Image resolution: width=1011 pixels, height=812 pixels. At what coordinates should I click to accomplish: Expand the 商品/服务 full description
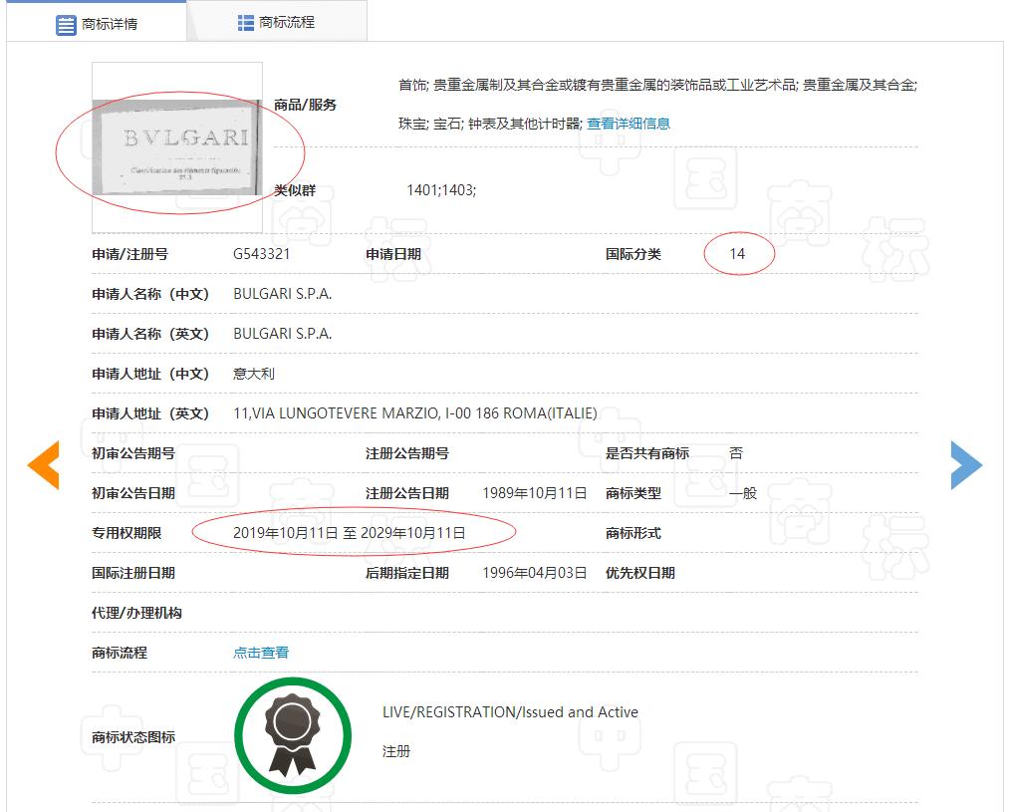629,123
